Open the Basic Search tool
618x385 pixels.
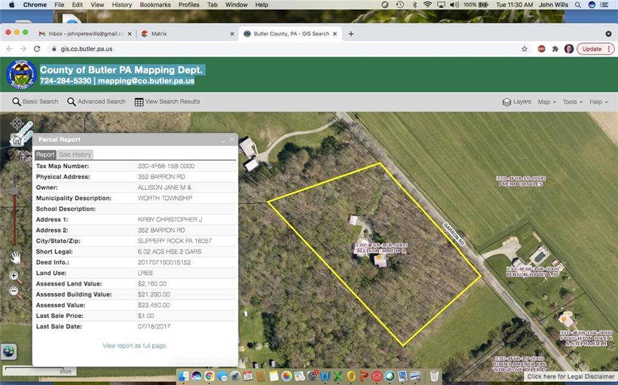pyautogui.click(x=35, y=102)
